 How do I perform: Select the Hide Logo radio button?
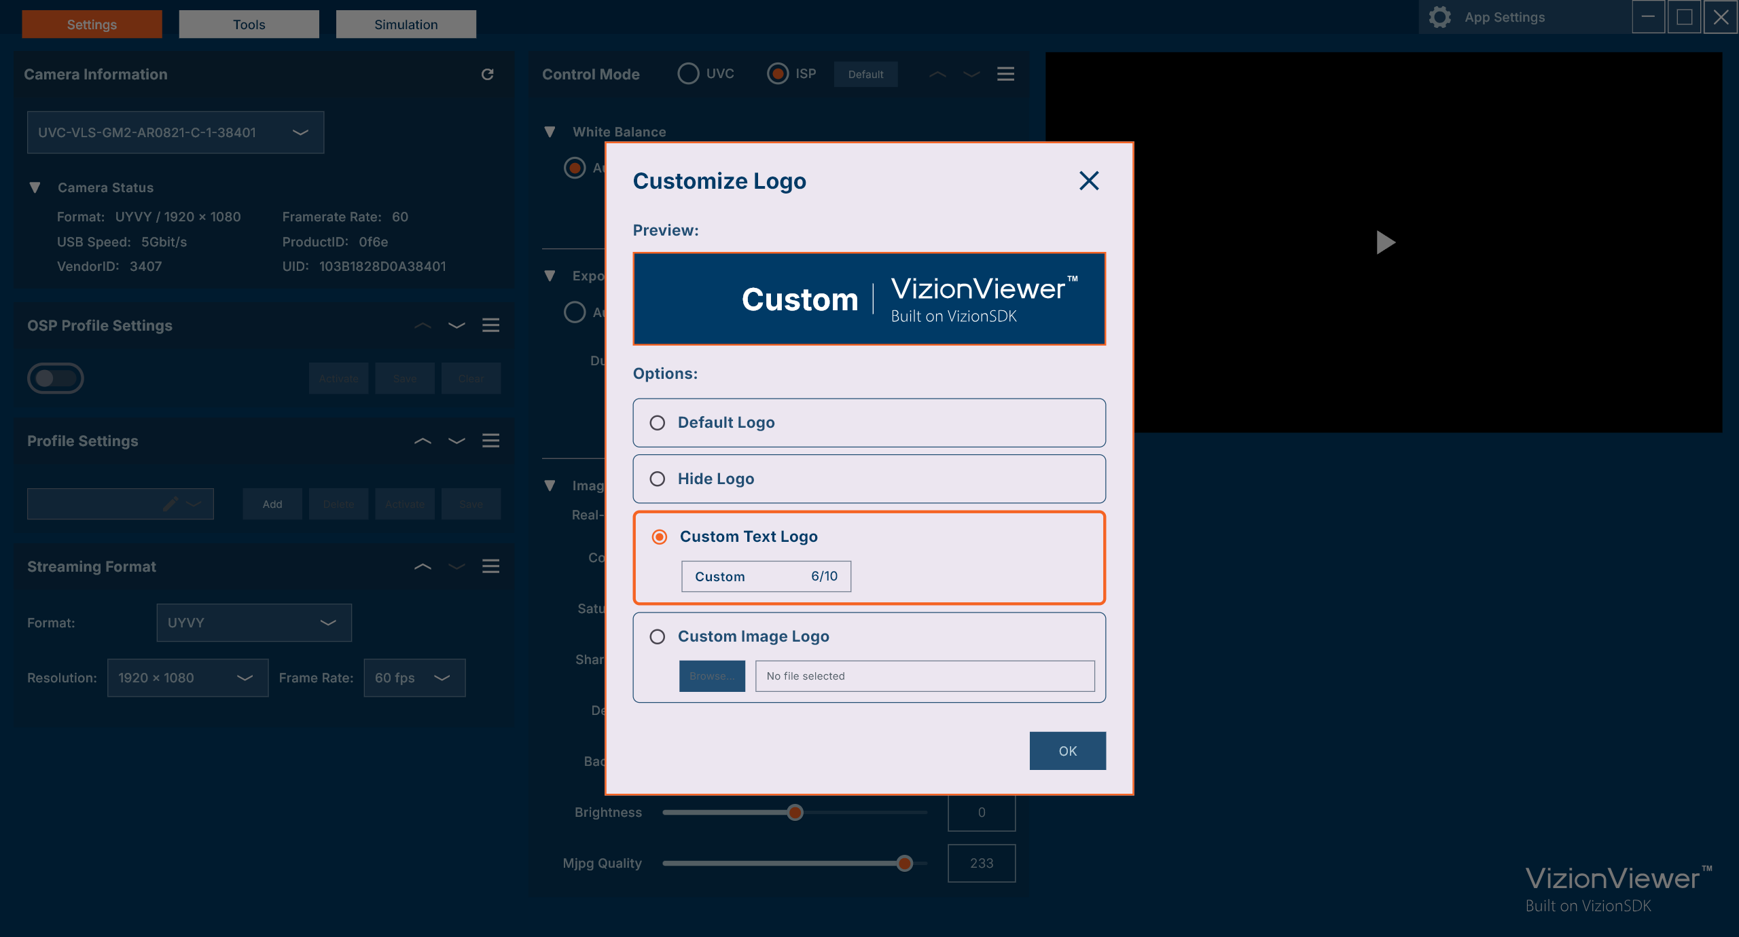click(x=657, y=479)
